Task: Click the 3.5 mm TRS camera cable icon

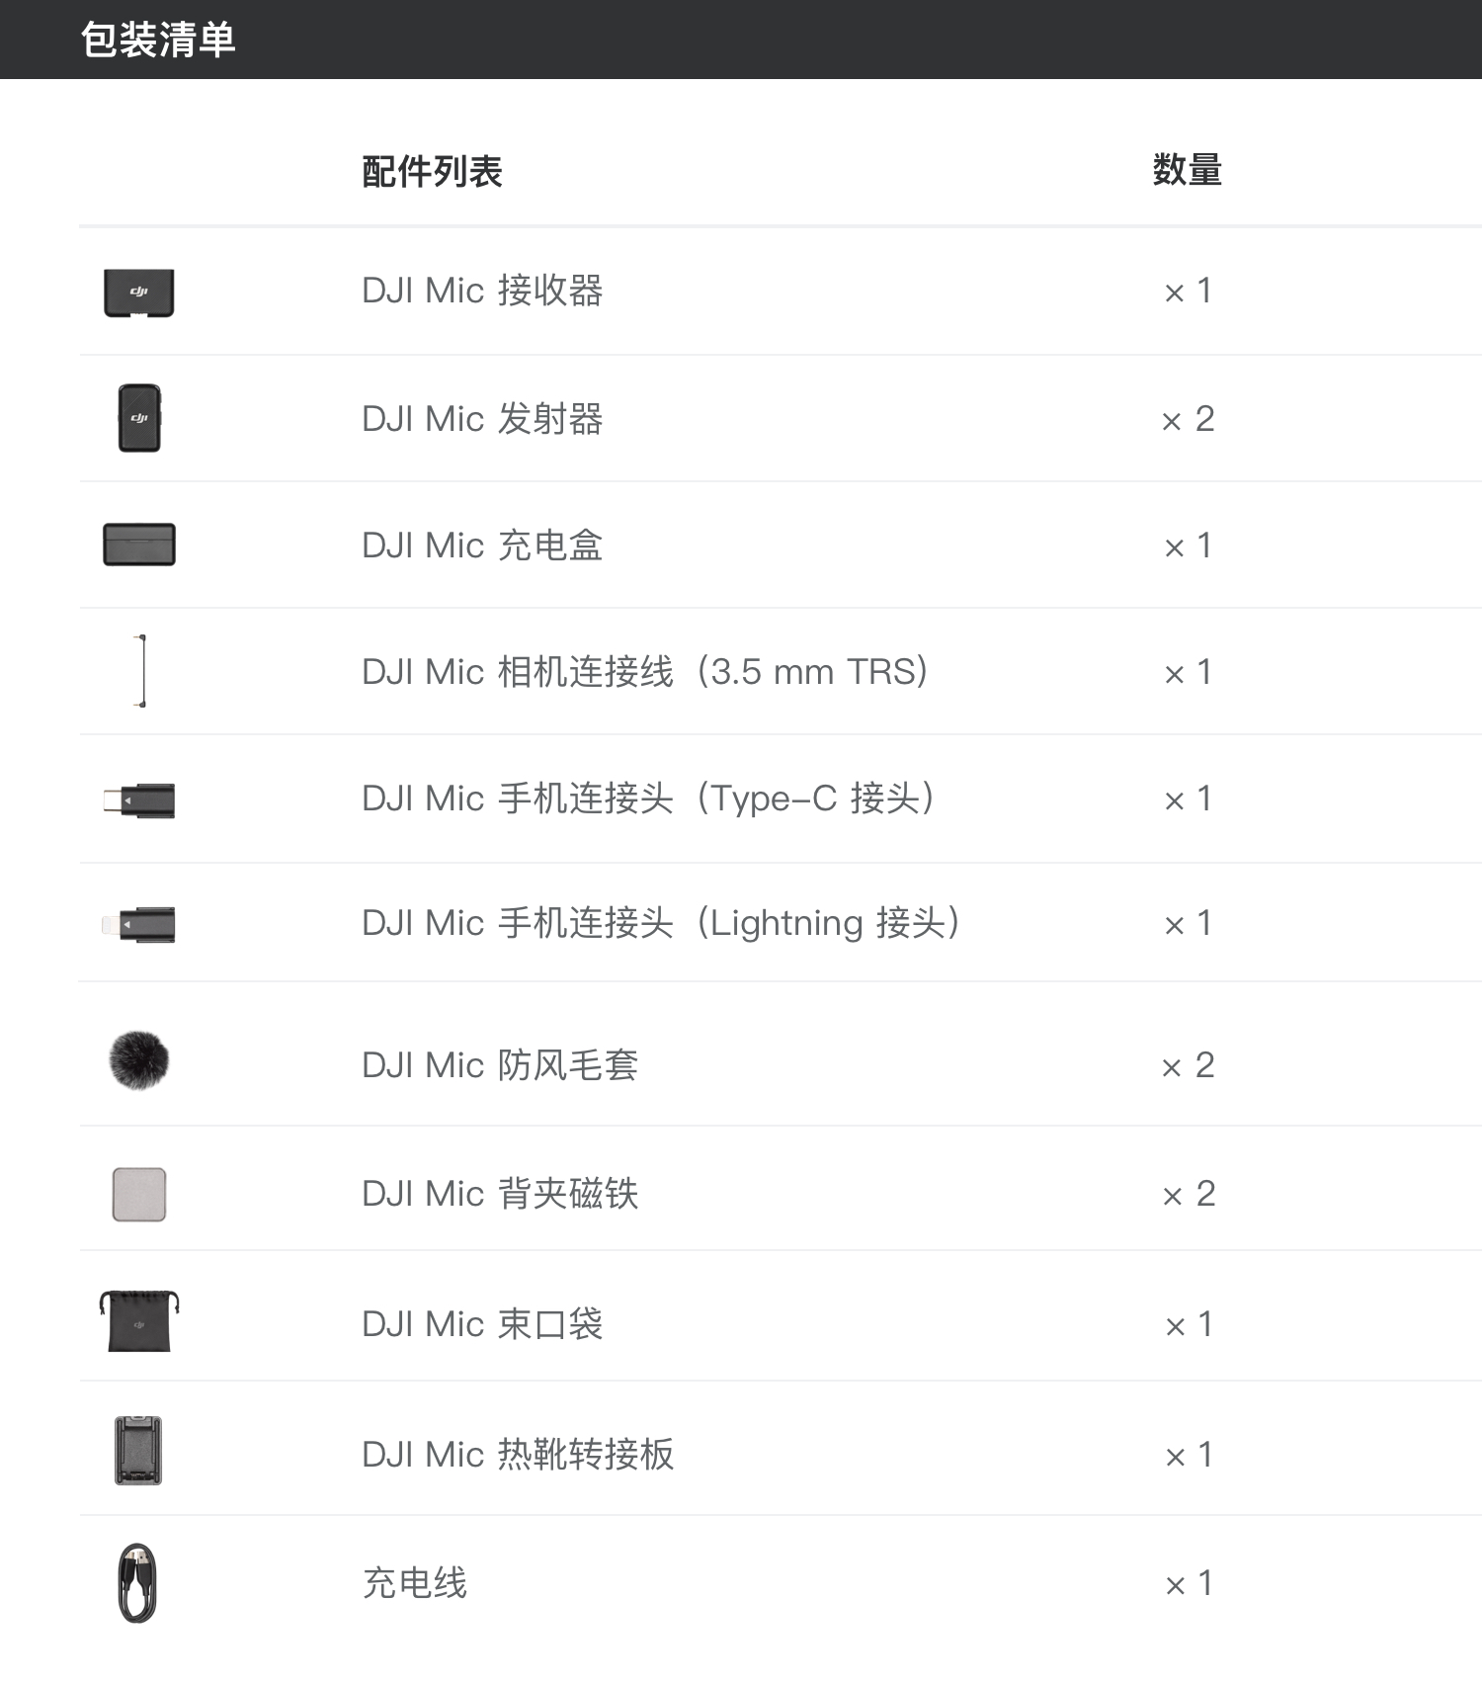Action: 141,671
